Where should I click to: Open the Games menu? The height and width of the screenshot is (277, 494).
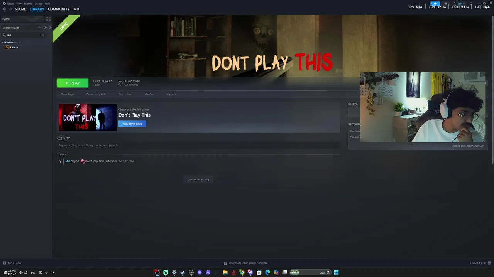[38, 3]
